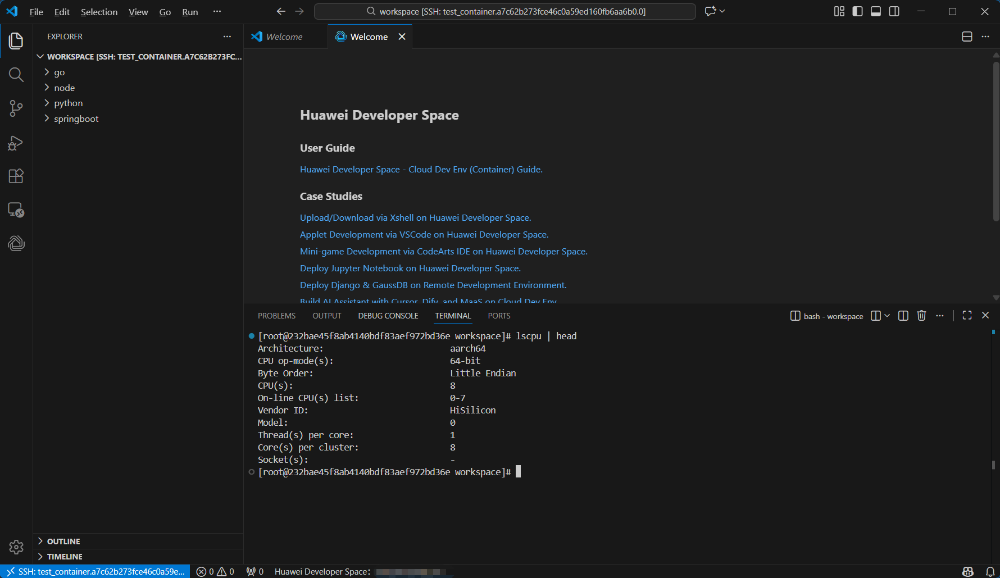The height and width of the screenshot is (578, 1000).
Task: Click the Go Forward navigation arrow
Action: [x=299, y=11]
